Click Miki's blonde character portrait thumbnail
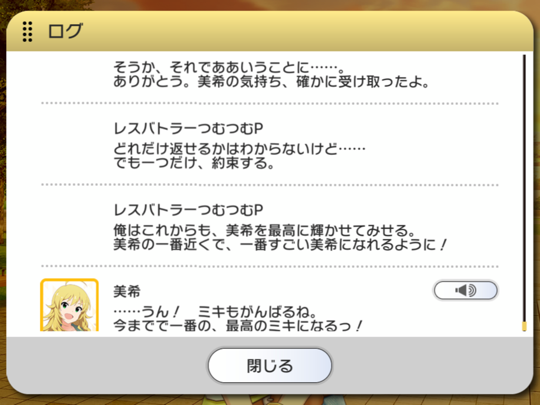This screenshot has height=405, width=540. [x=70, y=305]
